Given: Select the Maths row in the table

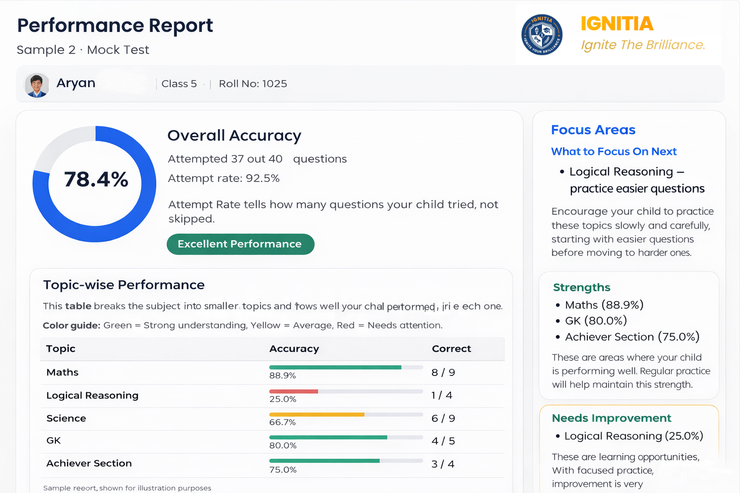Looking at the screenshot, I should [x=63, y=372].
